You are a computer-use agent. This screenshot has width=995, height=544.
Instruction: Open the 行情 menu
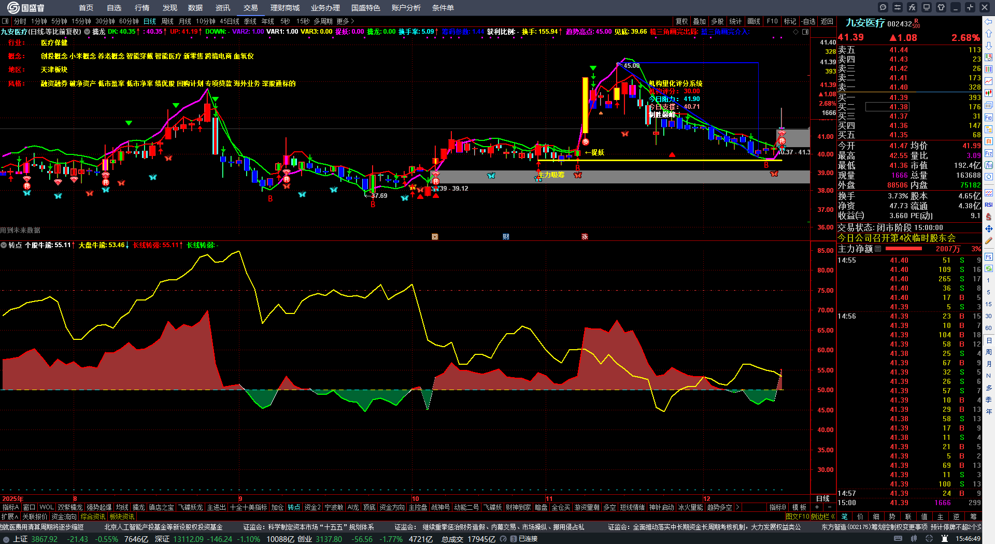click(142, 8)
